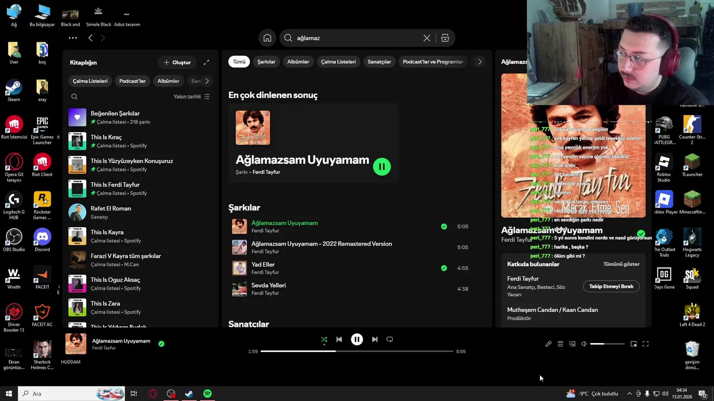Viewport: 714px width, 401px height.
Task: Open lyrics microphone icon
Action: tap(548, 344)
